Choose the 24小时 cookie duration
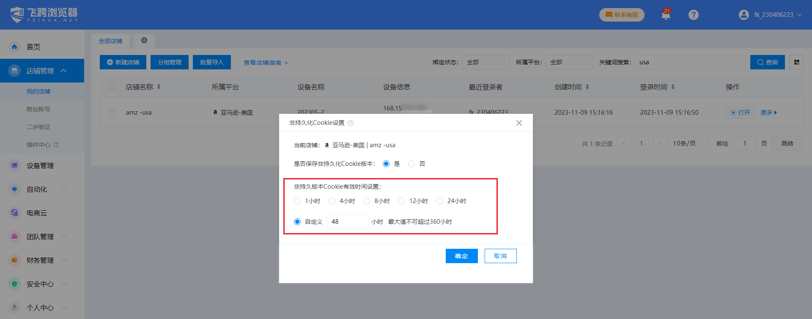 tap(440, 201)
